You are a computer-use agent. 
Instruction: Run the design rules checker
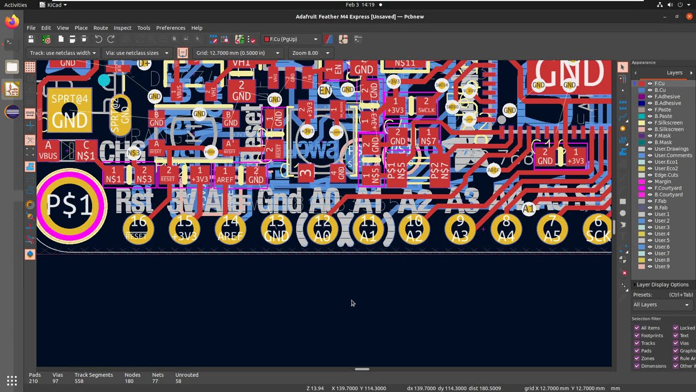pos(252,39)
